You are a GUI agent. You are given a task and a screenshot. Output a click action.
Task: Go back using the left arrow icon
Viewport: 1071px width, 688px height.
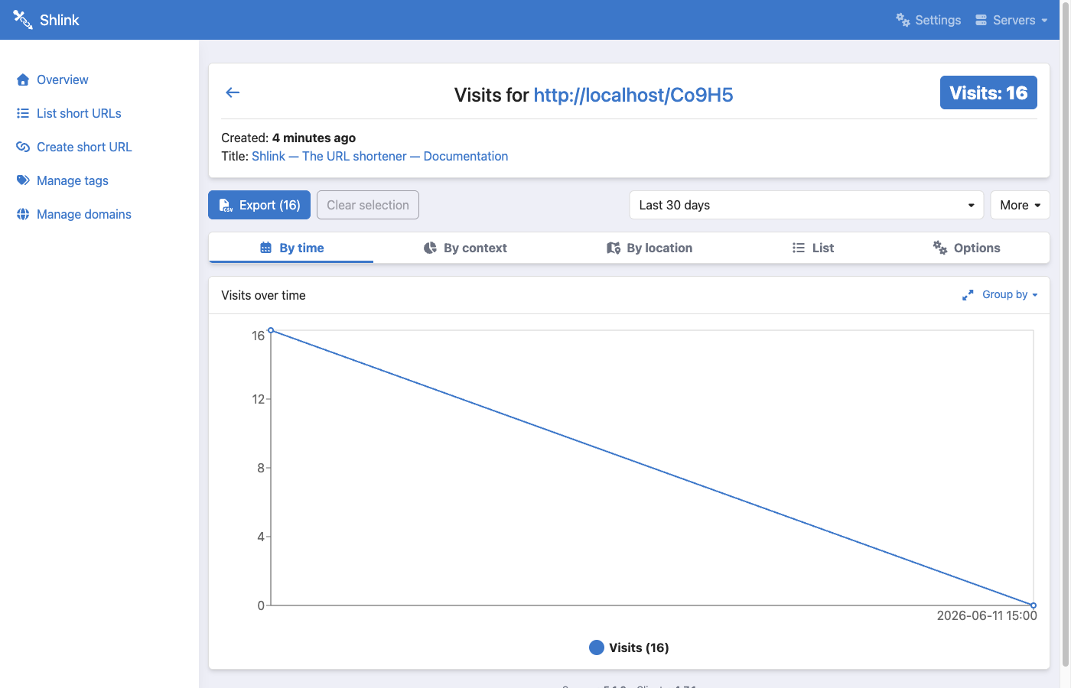[233, 92]
